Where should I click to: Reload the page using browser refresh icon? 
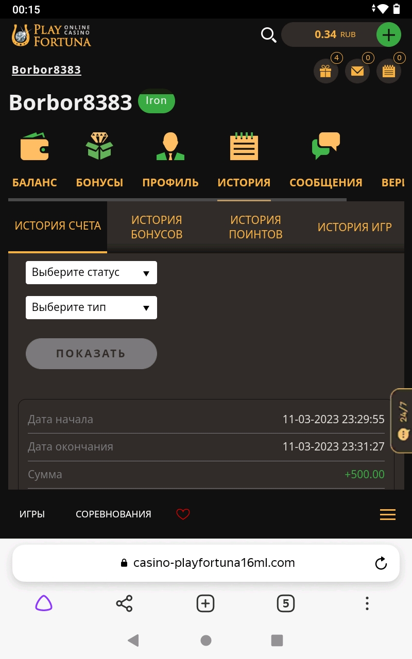pos(381,563)
